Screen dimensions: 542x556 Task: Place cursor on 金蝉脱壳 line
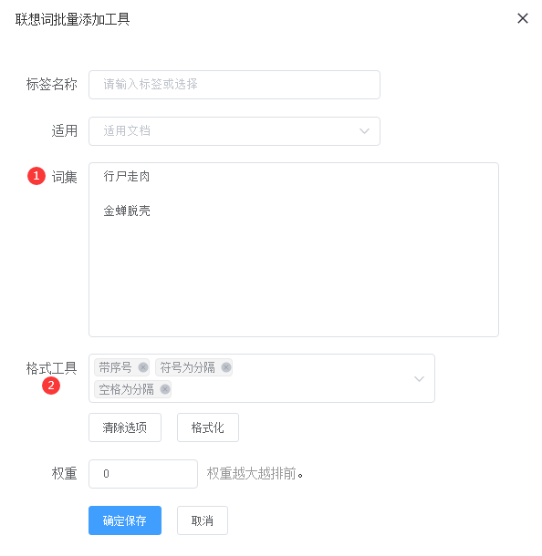click(x=127, y=211)
